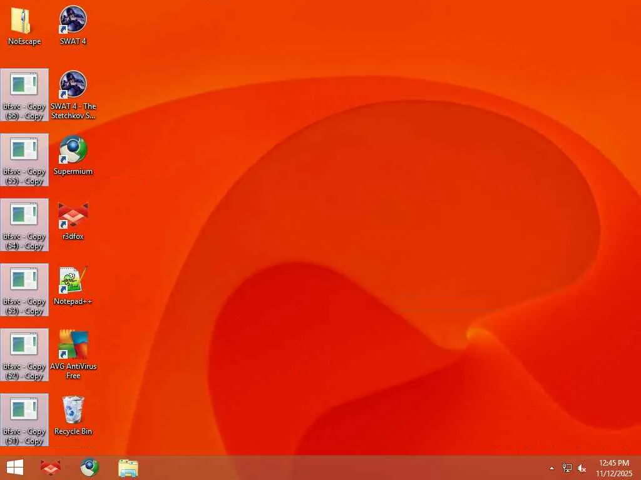This screenshot has width=641, height=480.
Task: Select the NoEscape zipped folder icon
Action: [24, 26]
